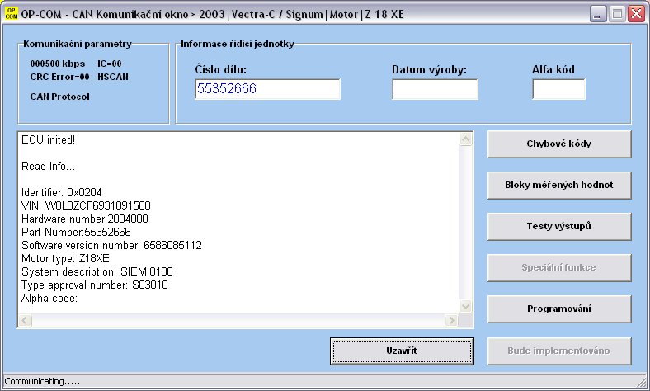The height and width of the screenshot is (391, 650).
Task: Click the OP-COM title bar icon
Action: tap(12, 14)
